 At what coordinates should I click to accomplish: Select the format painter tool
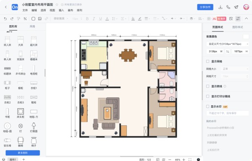[x=18, y=19]
